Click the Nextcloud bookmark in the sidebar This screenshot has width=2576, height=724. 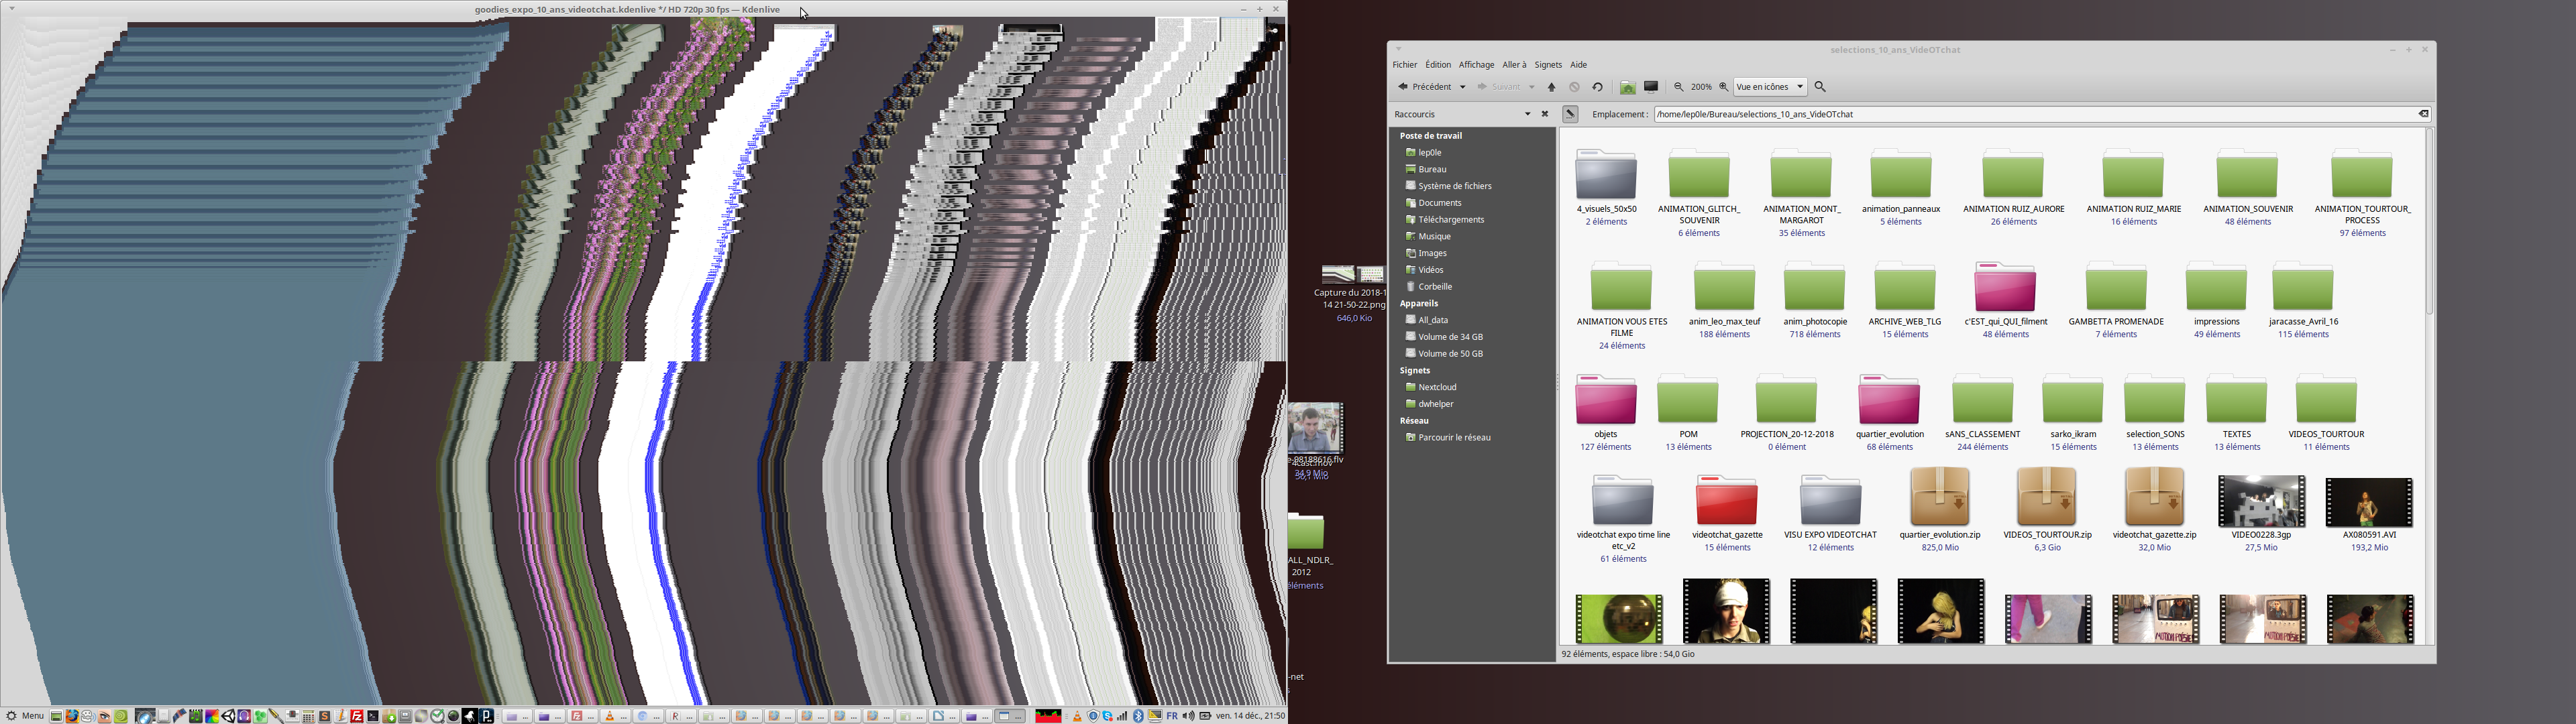tap(1436, 387)
